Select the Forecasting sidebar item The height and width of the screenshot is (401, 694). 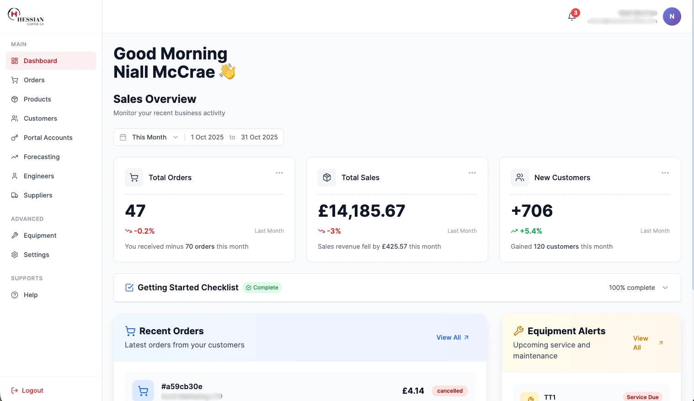42,157
